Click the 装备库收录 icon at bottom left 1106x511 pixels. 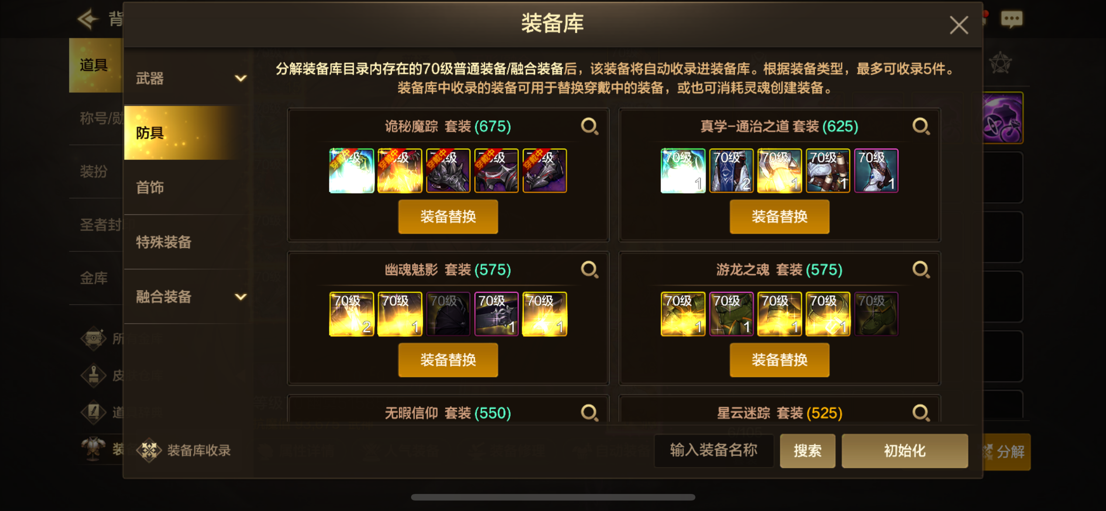click(x=149, y=450)
